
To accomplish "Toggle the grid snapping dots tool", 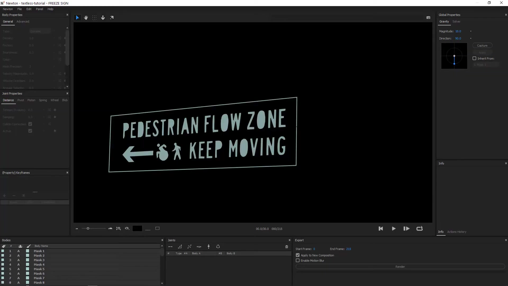I will (x=94, y=17).
